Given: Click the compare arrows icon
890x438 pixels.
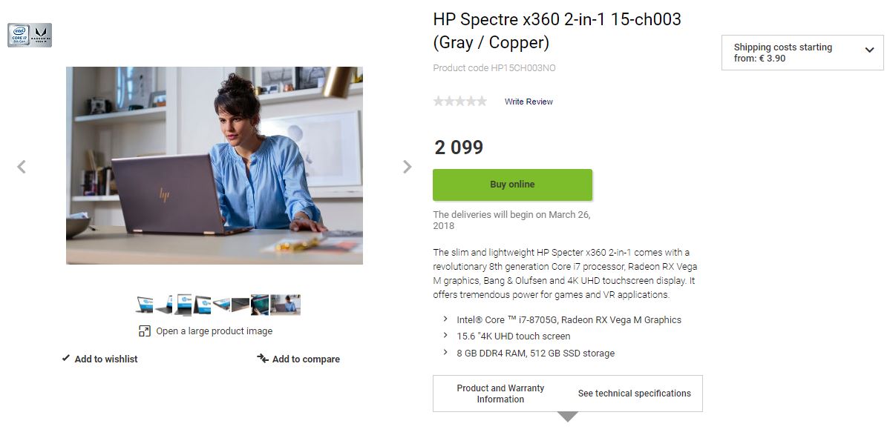Looking at the screenshot, I should pyautogui.click(x=263, y=359).
